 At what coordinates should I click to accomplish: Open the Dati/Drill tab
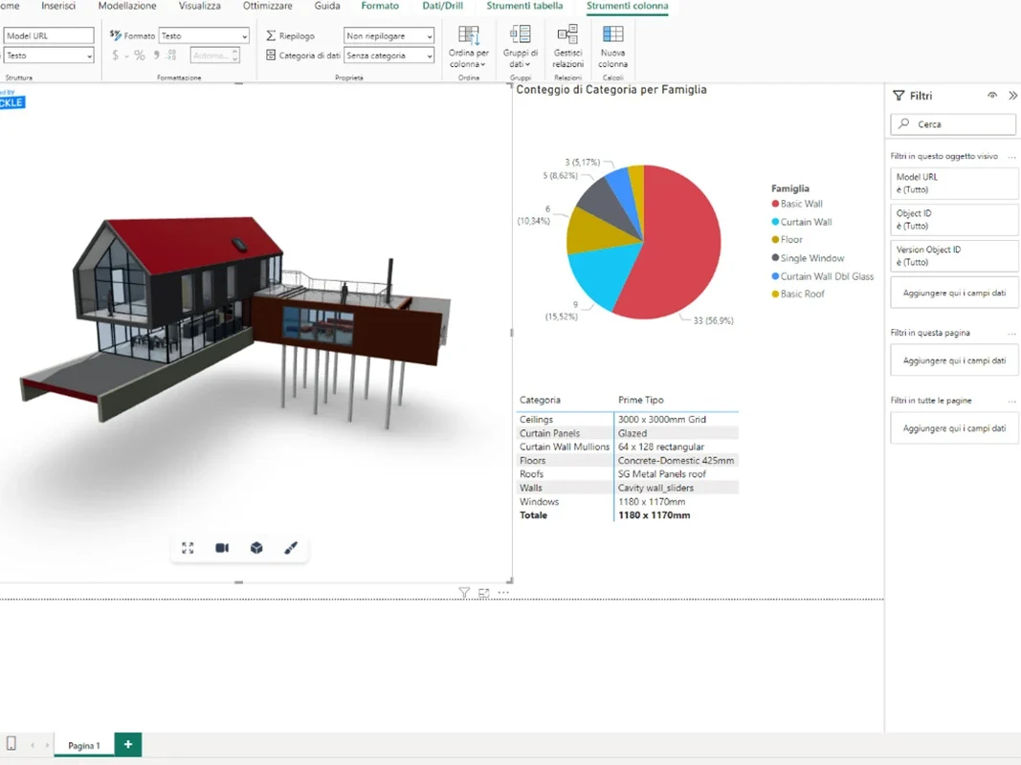(x=443, y=6)
